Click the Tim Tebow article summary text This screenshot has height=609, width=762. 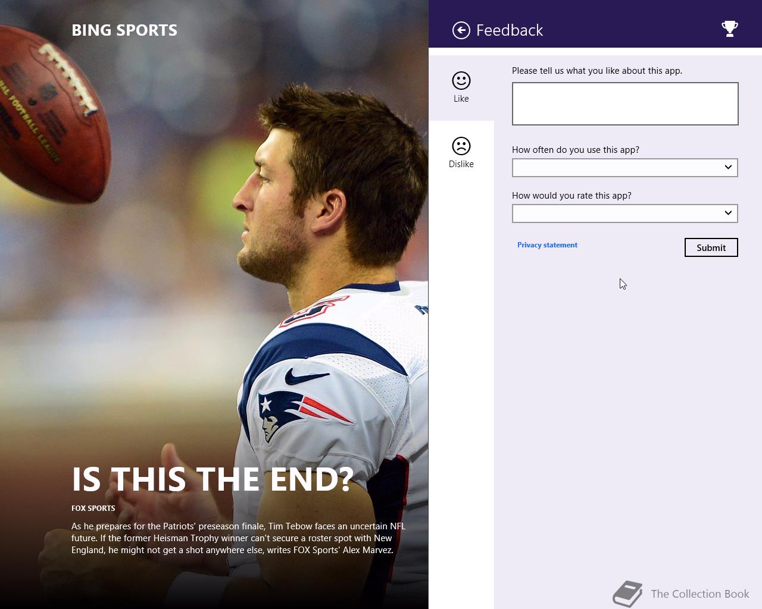point(238,538)
